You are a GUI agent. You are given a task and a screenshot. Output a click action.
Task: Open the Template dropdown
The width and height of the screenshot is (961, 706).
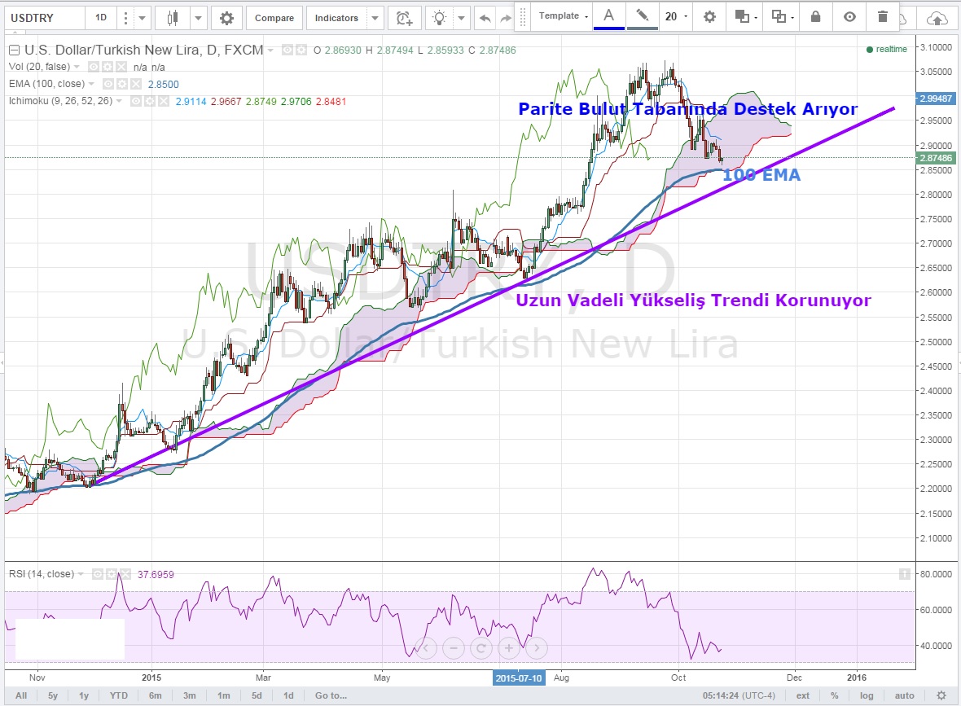click(564, 16)
